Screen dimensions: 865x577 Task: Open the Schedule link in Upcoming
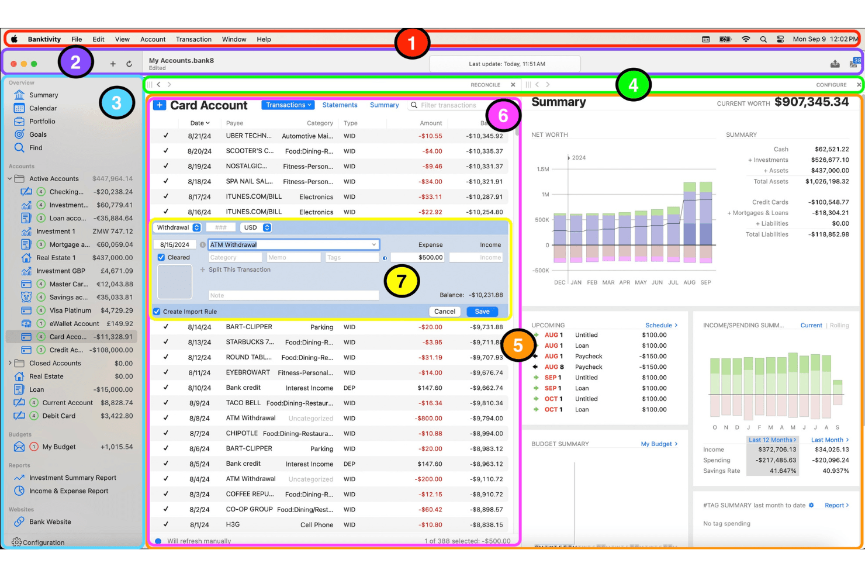coord(661,325)
